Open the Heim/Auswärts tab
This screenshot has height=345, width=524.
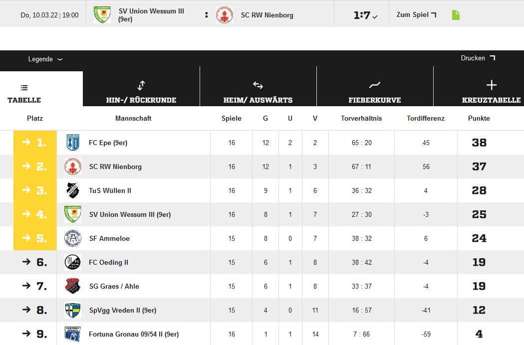(x=258, y=92)
